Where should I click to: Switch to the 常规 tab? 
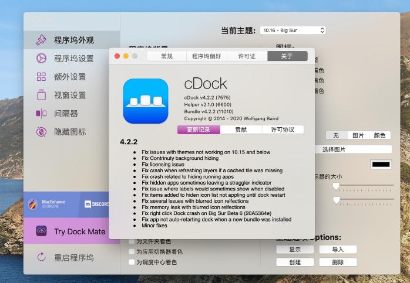point(167,56)
